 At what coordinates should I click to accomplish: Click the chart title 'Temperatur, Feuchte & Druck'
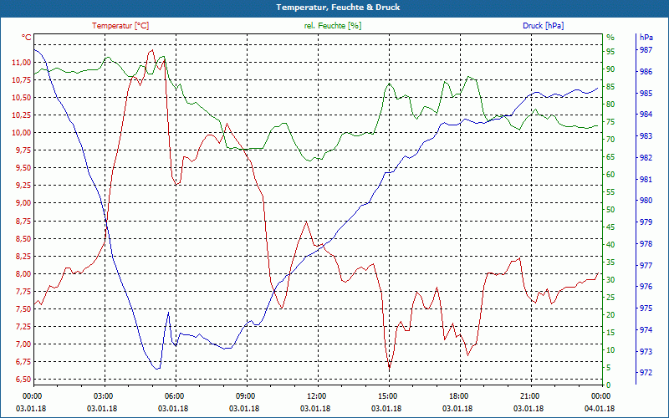point(338,8)
